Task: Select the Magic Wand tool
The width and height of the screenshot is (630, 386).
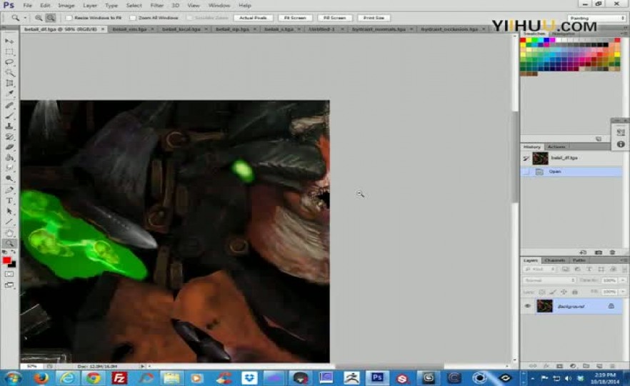Action: [9, 73]
